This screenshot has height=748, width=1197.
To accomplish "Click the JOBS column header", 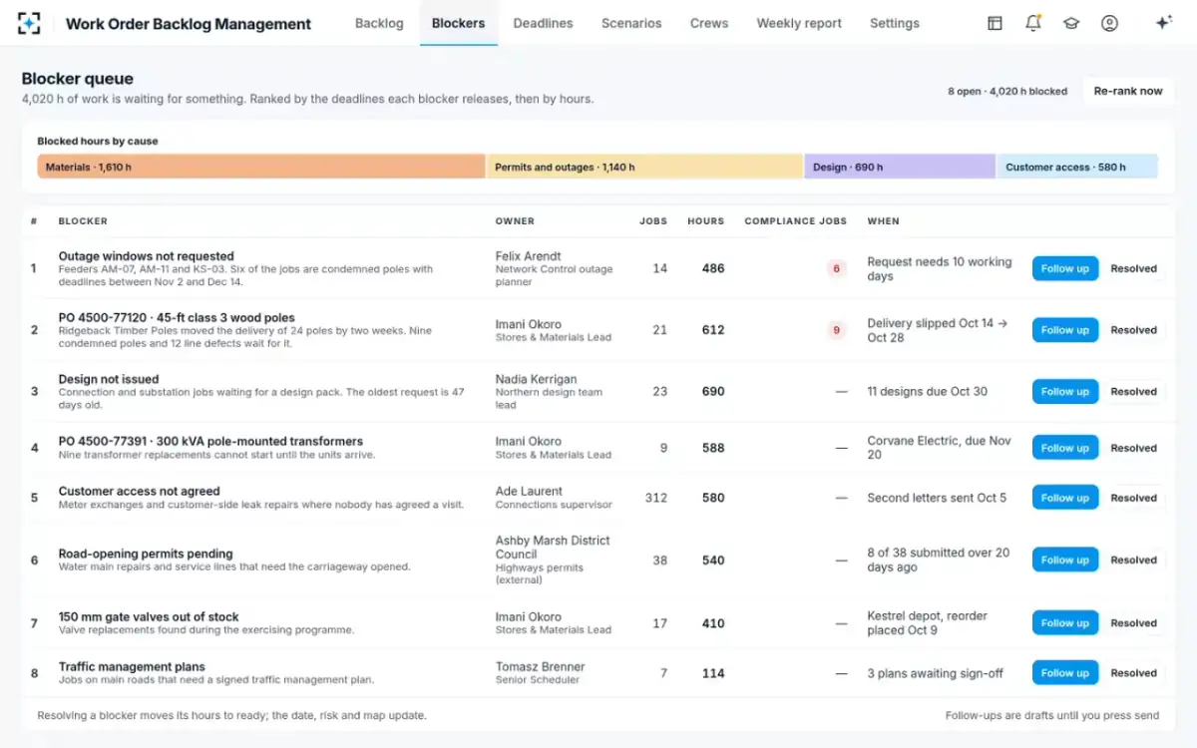I will click(653, 221).
